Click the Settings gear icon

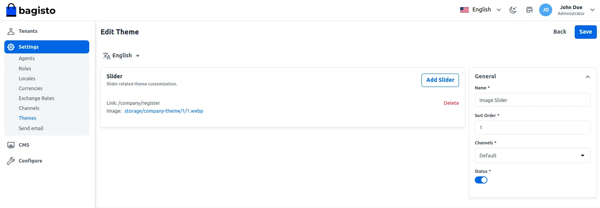click(11, 47)
